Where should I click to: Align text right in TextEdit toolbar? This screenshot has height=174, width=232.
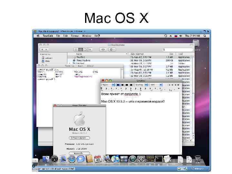pos(131,85)
